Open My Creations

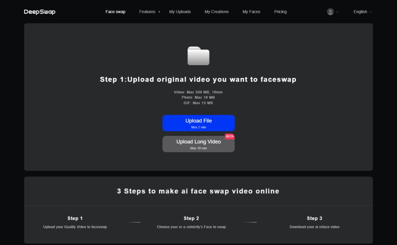tap(216, 12)
